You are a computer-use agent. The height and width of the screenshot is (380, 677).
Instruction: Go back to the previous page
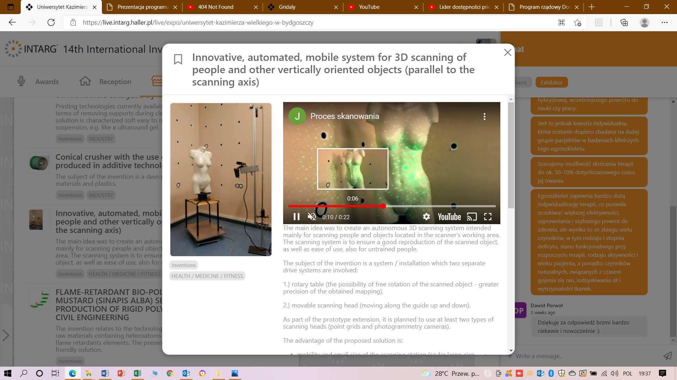click(x=12, y=23)
